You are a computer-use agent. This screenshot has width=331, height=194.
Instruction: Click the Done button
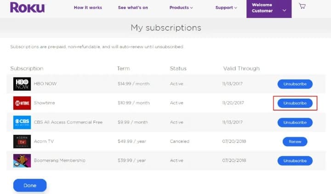(x=30, y=185)
